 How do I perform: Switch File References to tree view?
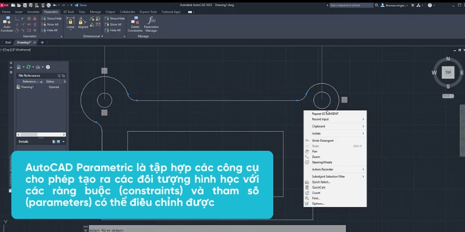pos(63,76)
